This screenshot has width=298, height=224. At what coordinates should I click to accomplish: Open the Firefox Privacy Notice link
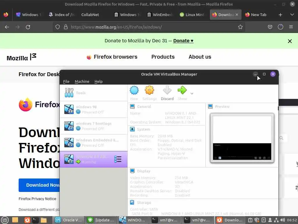pyautogui.click(x=38, y=199)
